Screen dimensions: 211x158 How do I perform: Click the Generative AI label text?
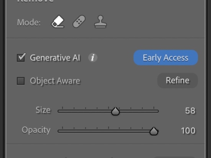coord(55,57)
